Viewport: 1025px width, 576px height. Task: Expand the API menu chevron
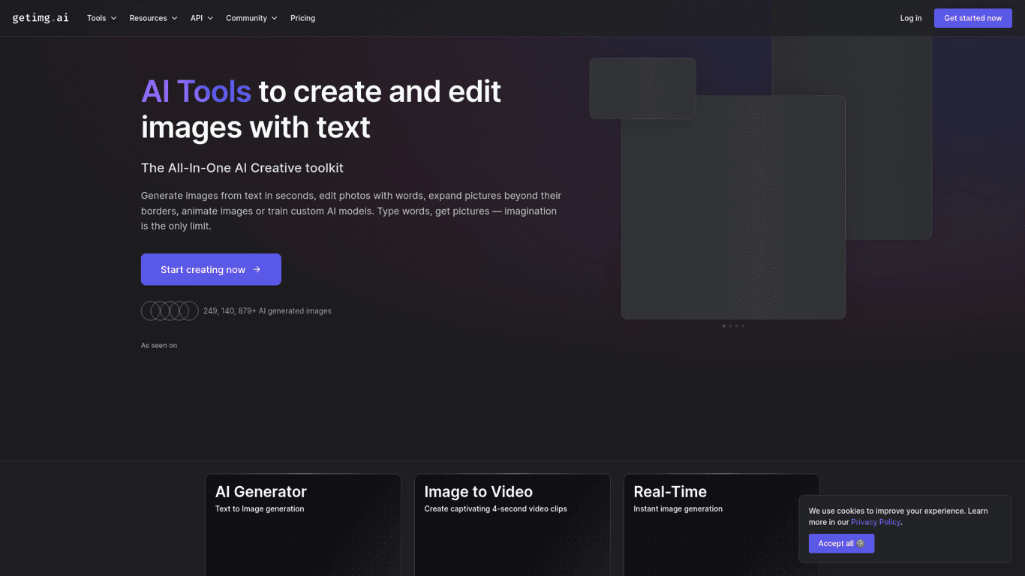(210, 18)
